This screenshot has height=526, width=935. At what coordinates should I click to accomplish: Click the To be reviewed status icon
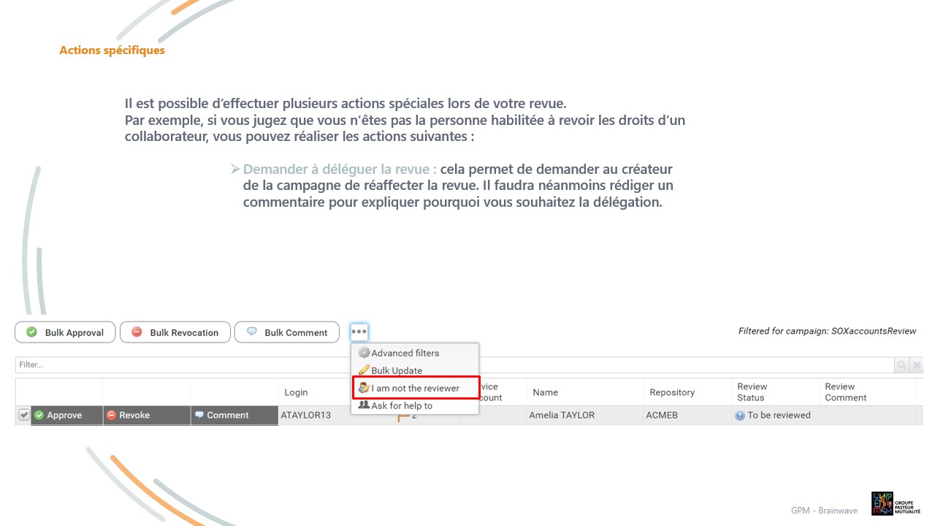pos(740,415)
